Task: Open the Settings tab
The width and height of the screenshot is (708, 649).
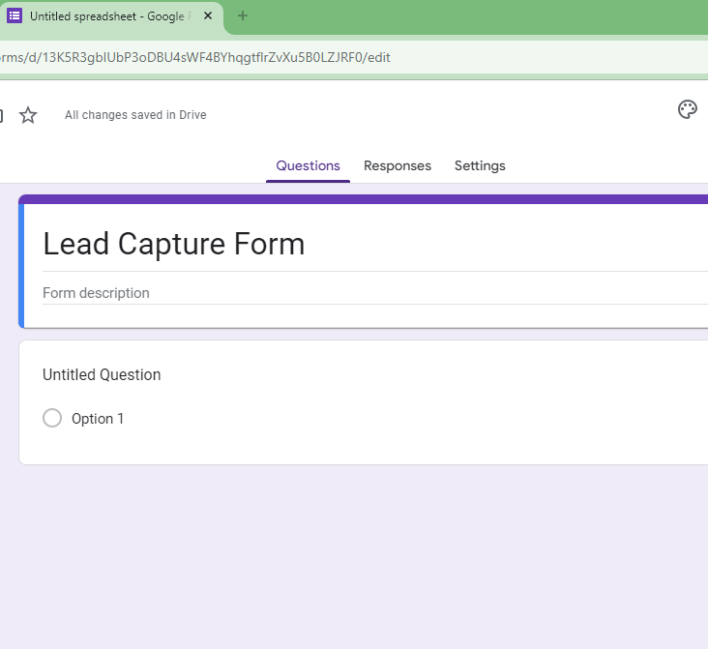Action: [480, 166]
